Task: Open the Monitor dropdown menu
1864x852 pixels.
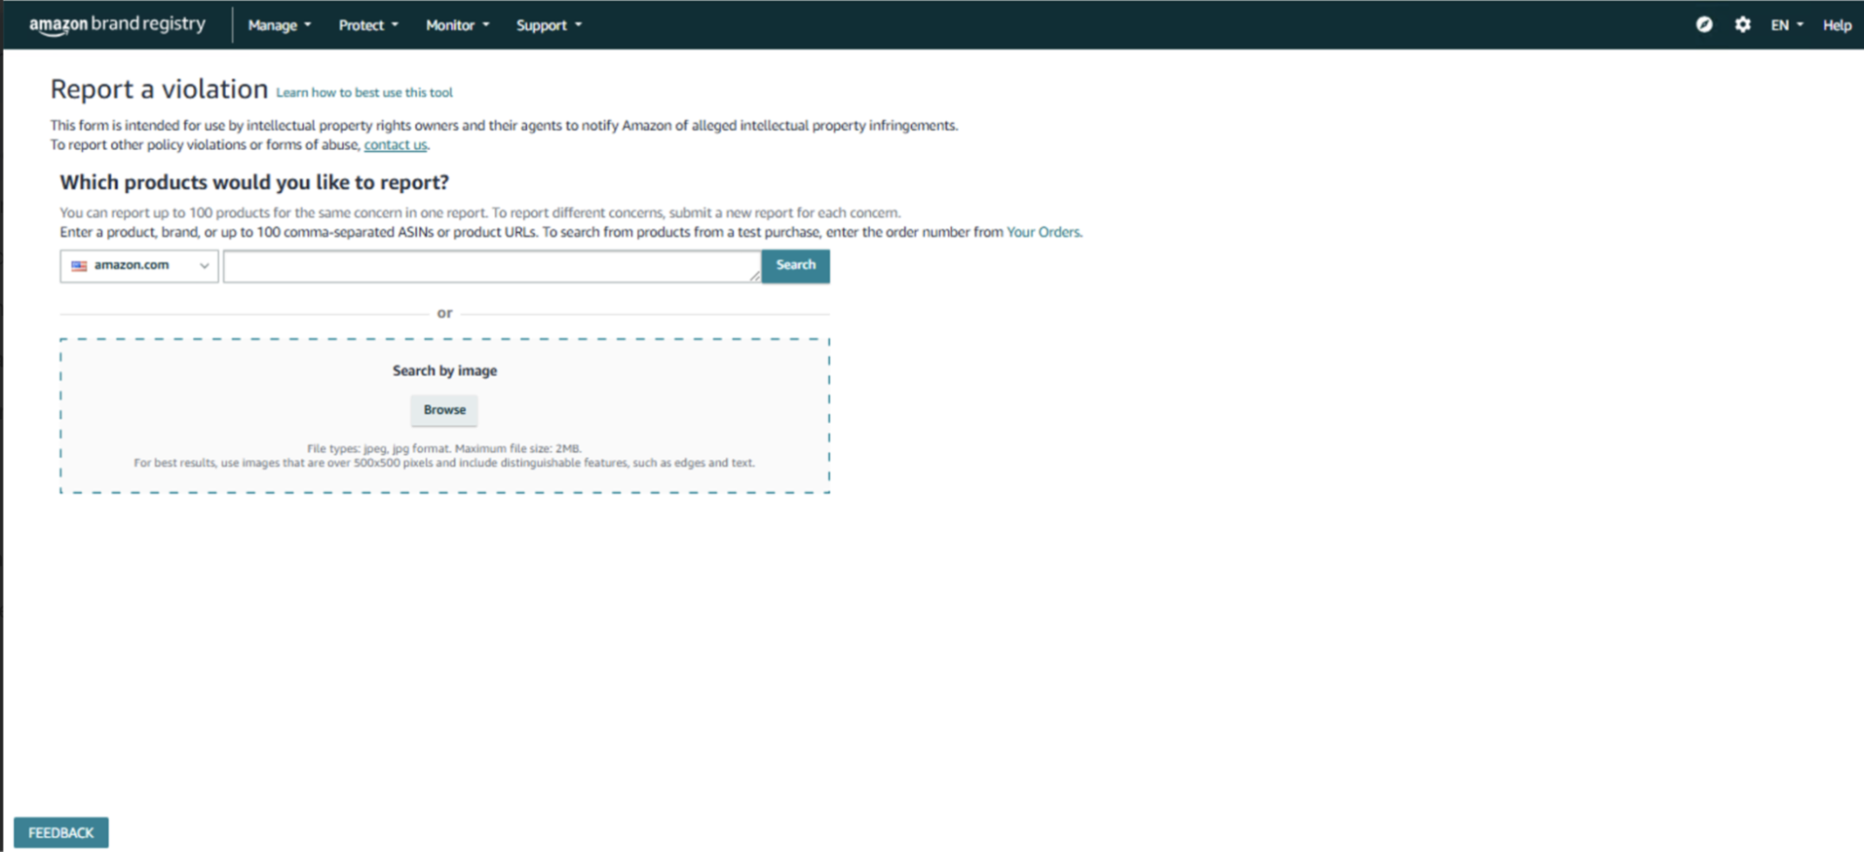Action: coord(457,25)
